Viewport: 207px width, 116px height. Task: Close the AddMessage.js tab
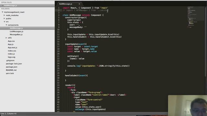pos(79,4)
